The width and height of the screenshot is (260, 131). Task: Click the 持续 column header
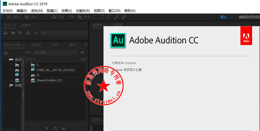(83, 59)
